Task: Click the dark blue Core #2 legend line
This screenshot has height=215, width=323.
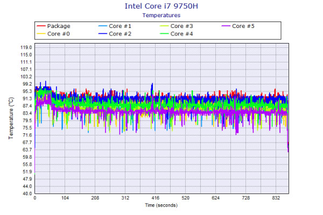Action: click(103, 33)
